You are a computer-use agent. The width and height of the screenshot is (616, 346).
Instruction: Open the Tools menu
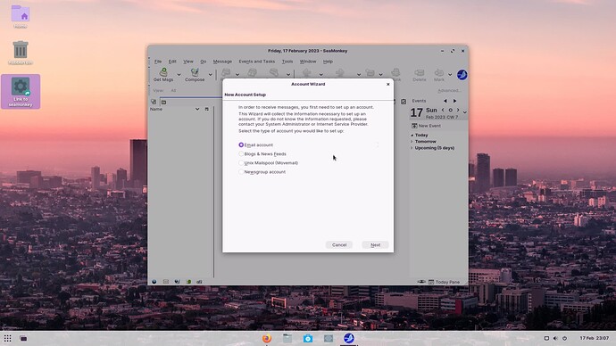[287, 62]
